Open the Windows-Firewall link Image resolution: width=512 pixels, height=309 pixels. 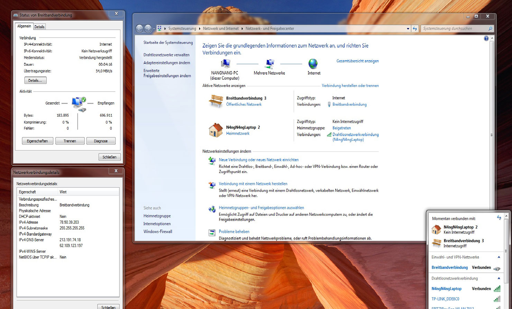158,232
